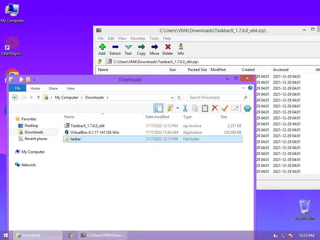Switch to the Home ribbon tab
The height and width of the screenshot is (240, 320).
[x=35, y=88]
